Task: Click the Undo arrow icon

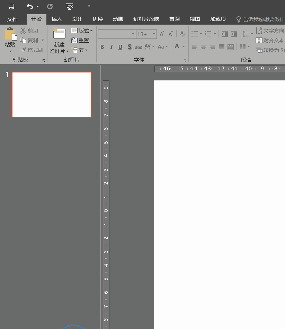Action: point(30,7)
